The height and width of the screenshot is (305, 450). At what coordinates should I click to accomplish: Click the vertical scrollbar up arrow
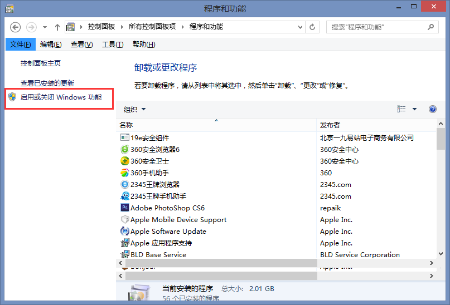[441, 124]
